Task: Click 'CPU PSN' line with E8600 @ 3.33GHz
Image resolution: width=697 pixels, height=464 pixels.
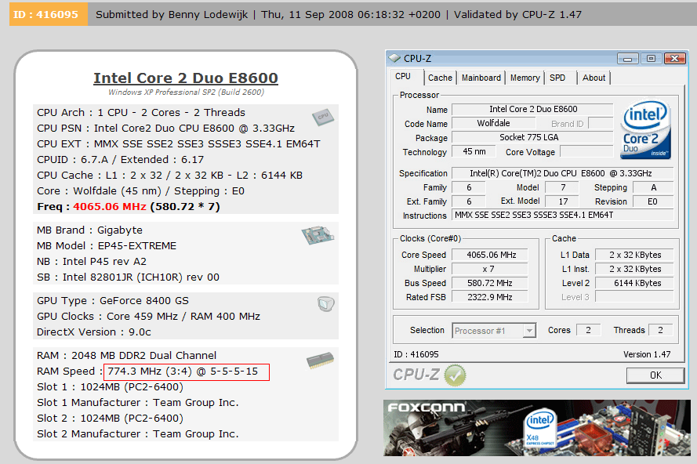Action: pos(165,129)
